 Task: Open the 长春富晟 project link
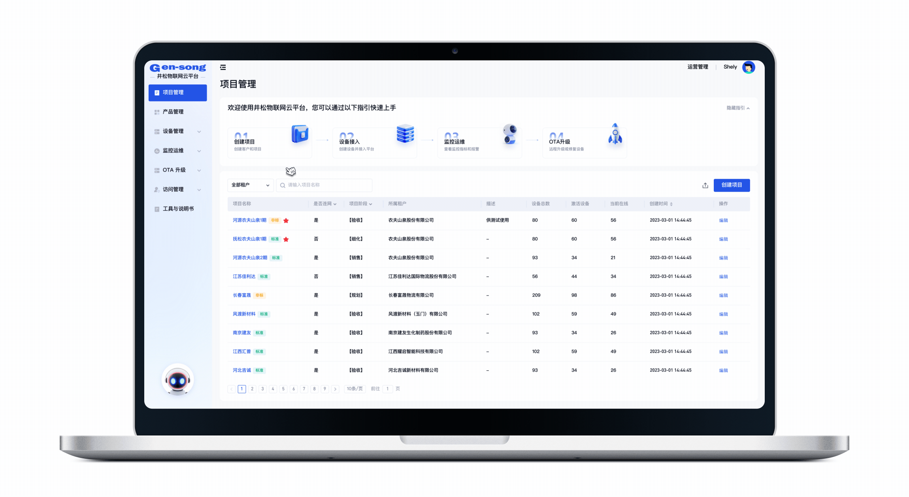[241, 295]
